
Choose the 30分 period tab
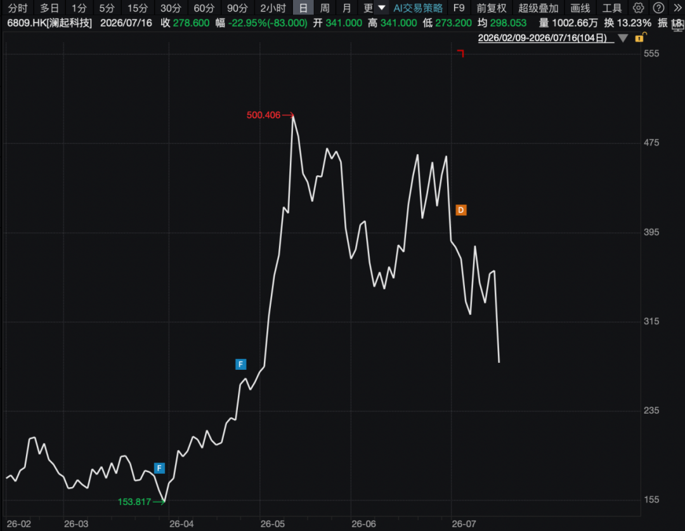pyautogui.click(x=171, y=8)
